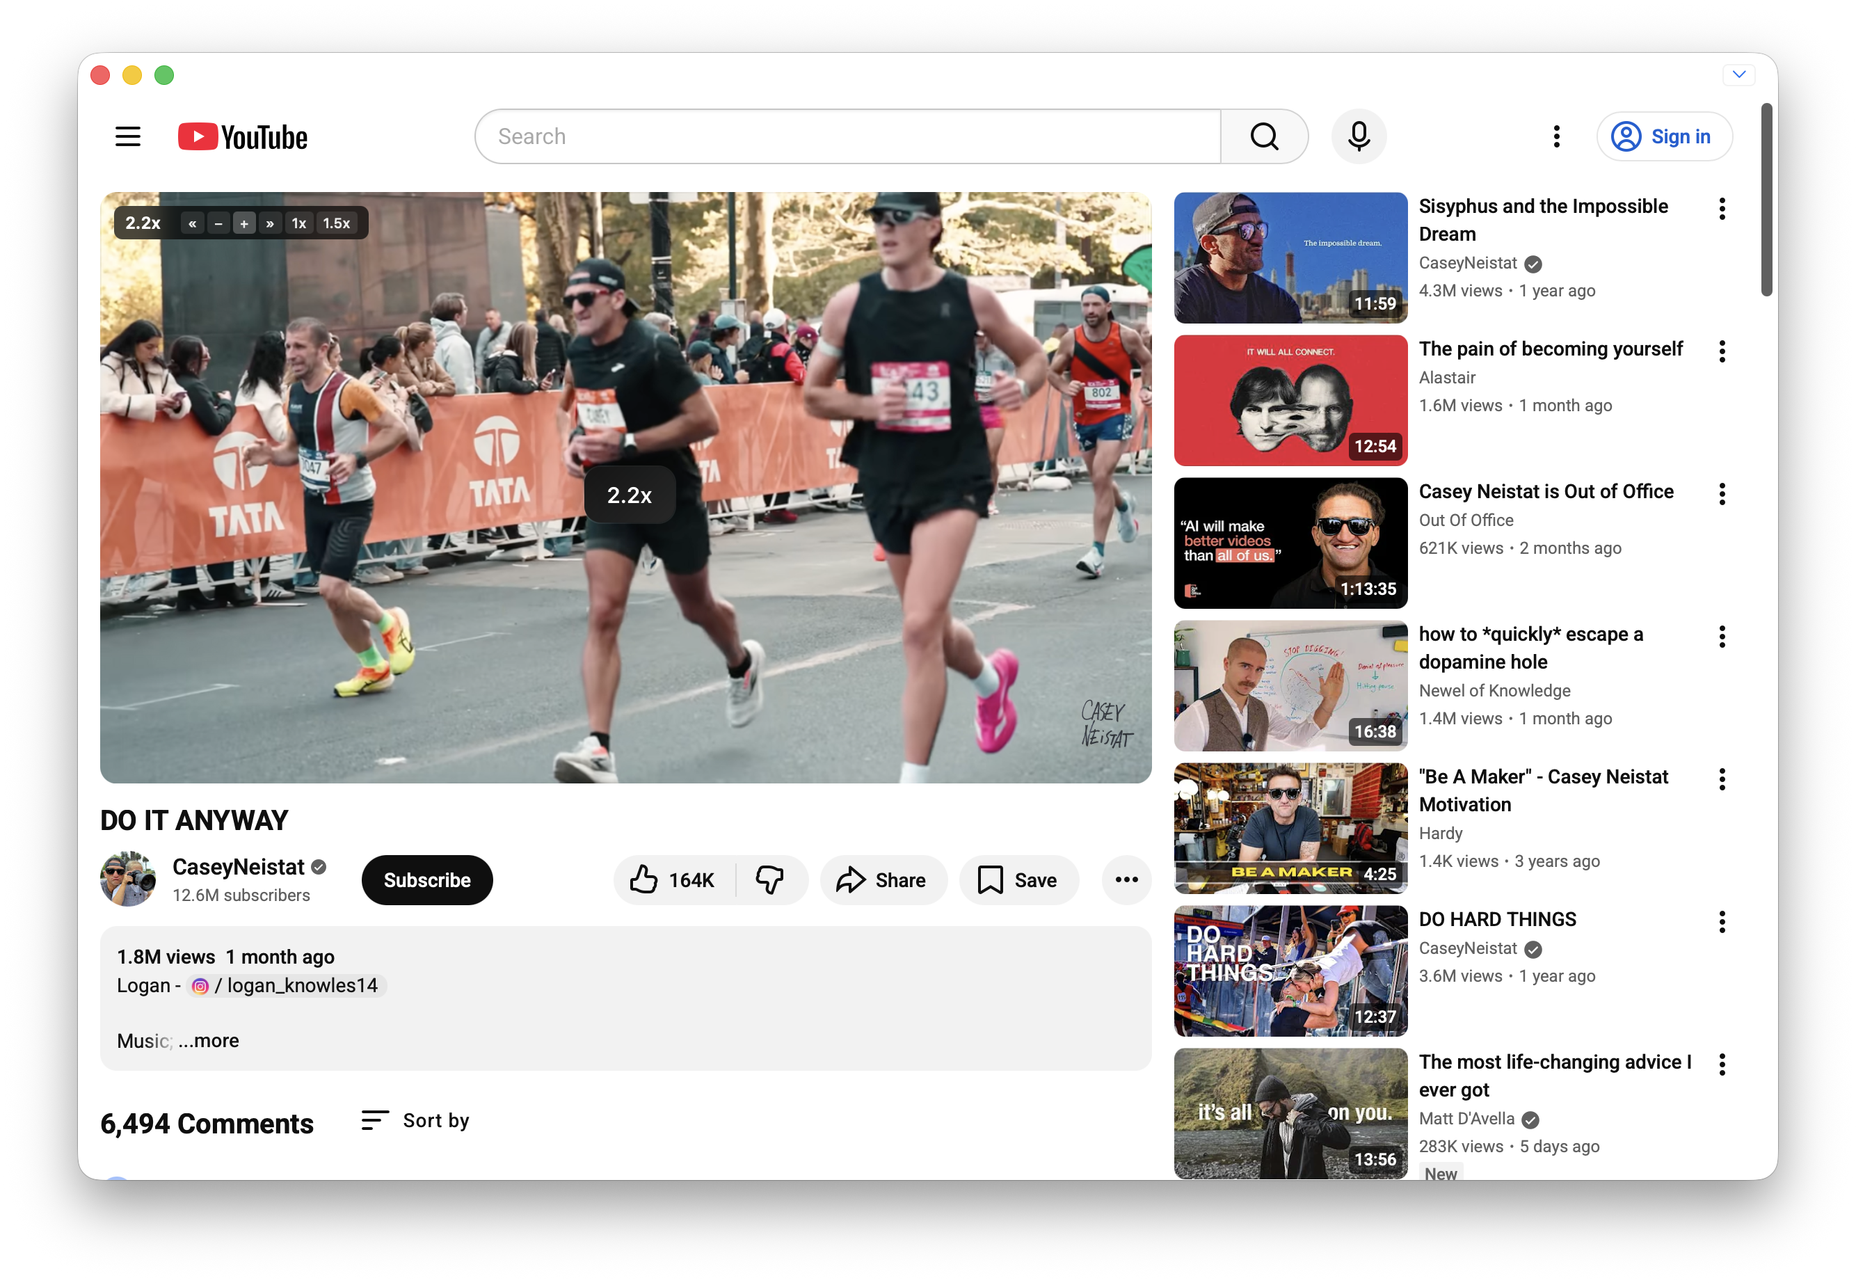Open the Casey Neistat Out of Office thumbnail
Viewport: 1856px width, 1283px height.
pyautogui.click(x=1290, y=543)
